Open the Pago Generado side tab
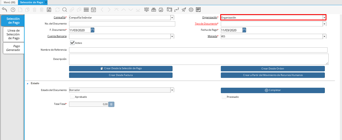Viewport: 342px width, 140px height. coord(14,48)
